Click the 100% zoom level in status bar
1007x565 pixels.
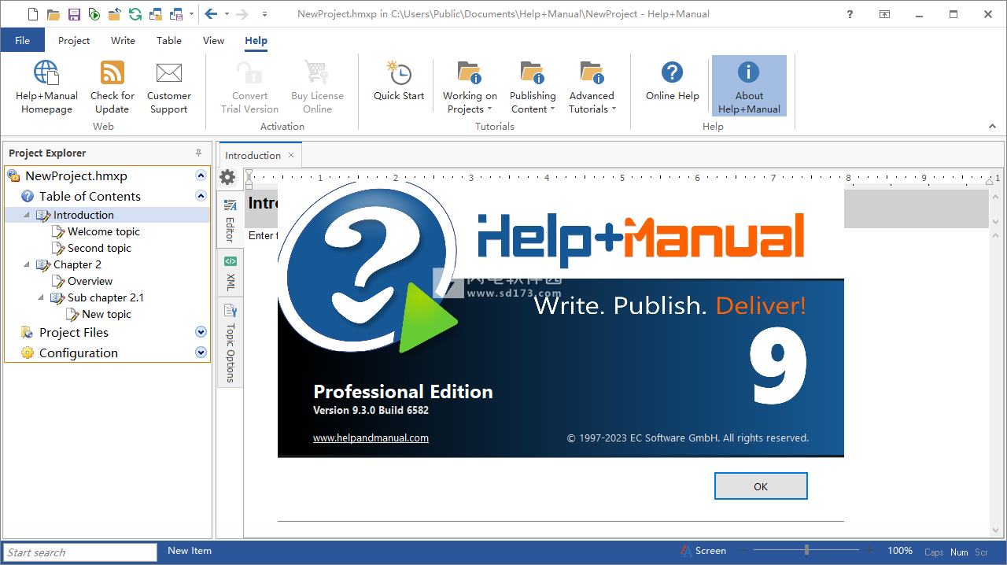(x=900, y=551)
